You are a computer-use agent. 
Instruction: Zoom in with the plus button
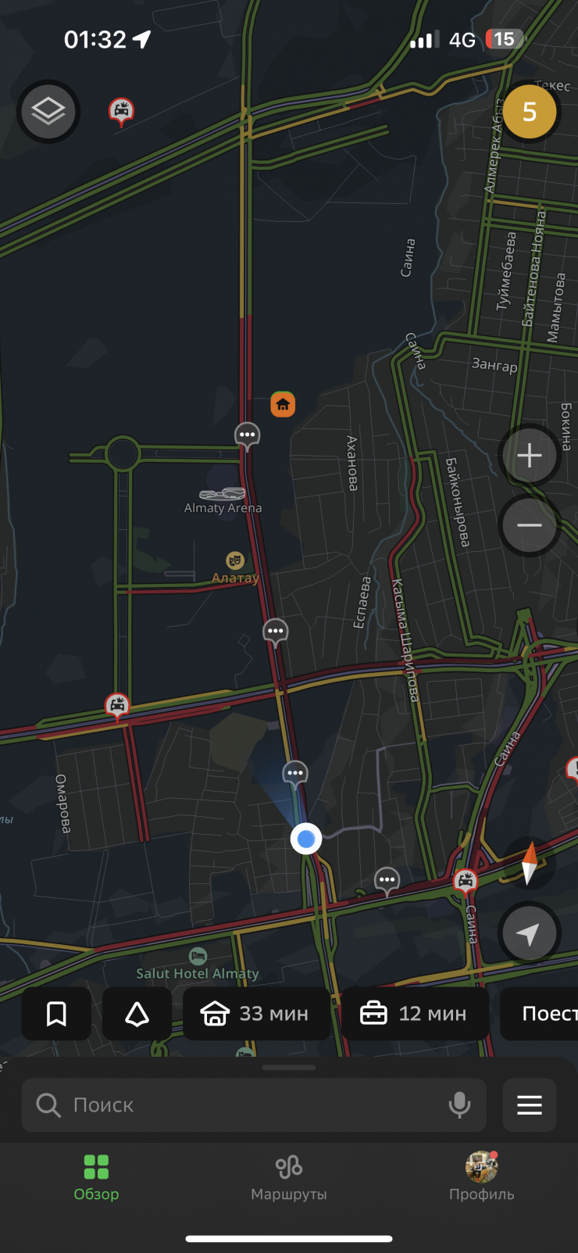coord(530,456)
